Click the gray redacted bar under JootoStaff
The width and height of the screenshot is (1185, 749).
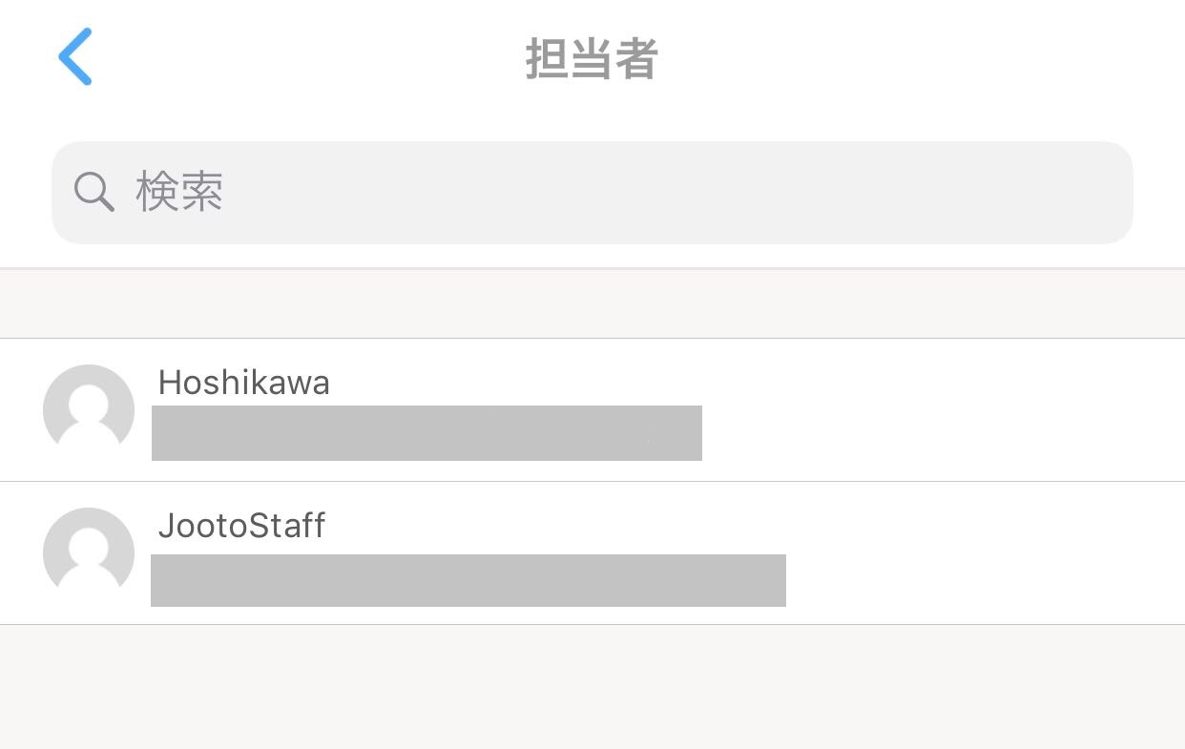coord(468,580)
